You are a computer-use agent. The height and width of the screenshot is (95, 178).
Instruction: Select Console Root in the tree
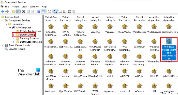click(x=12, y=17)
